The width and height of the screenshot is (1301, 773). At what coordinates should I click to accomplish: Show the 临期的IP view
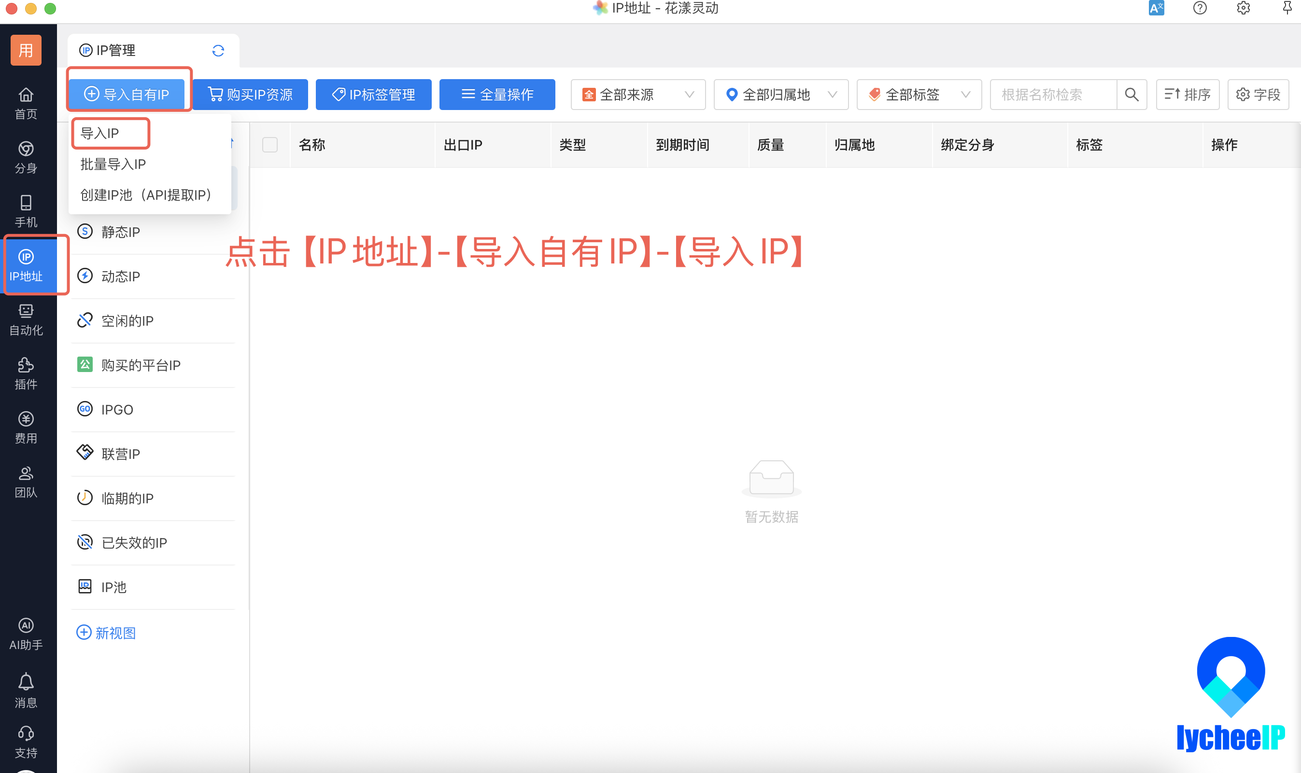coord(153,498)
